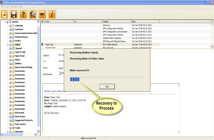Viewport: 214px width, 140px height.
Task: Select the Reply Test mail row
Action: (100, 45)
